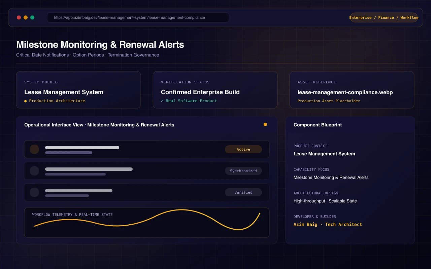Click the Production Architecture status text
431x269 pixels.
pos(57,101)
